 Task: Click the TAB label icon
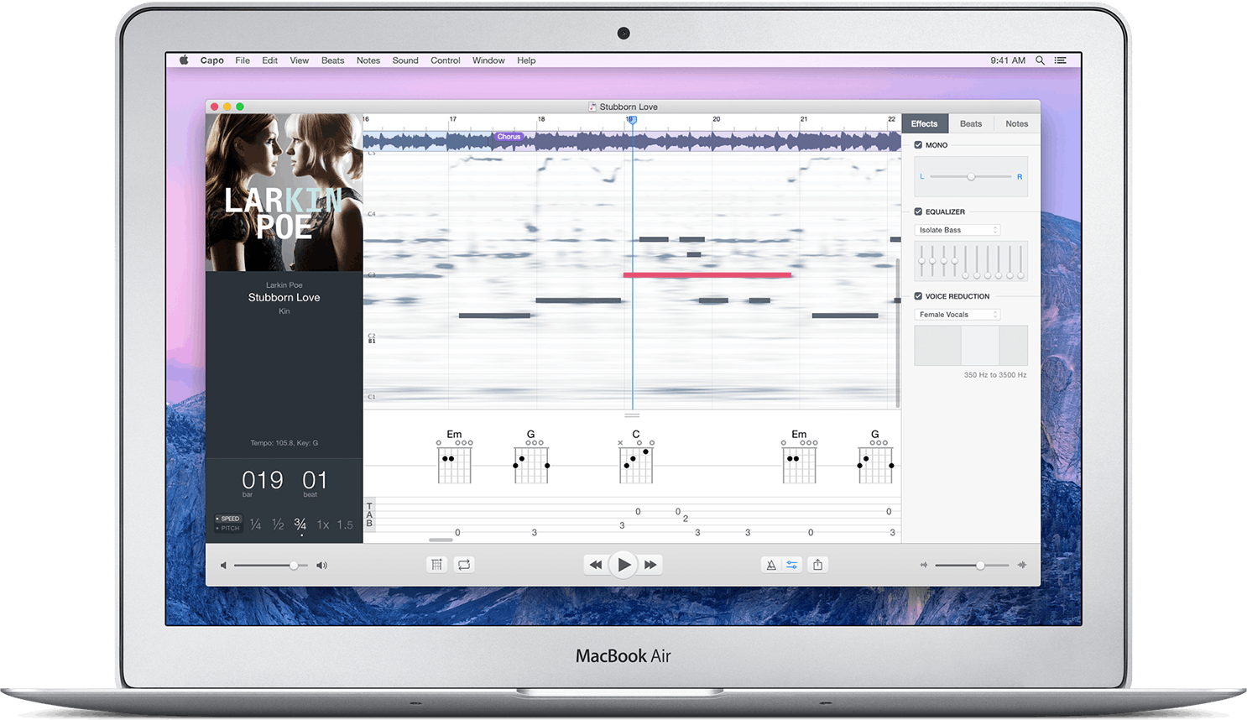coord(369,515)
